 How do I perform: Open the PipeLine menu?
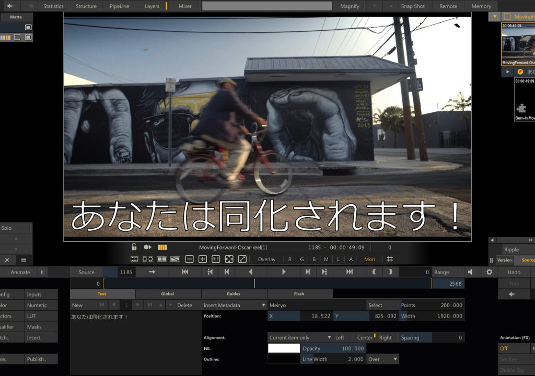(x=119, y=6)
